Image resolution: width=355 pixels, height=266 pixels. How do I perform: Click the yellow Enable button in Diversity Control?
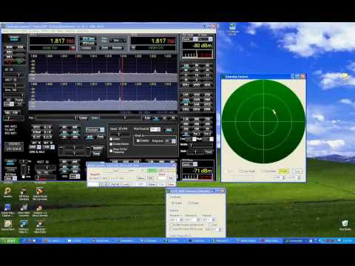[x=284, y=171]
